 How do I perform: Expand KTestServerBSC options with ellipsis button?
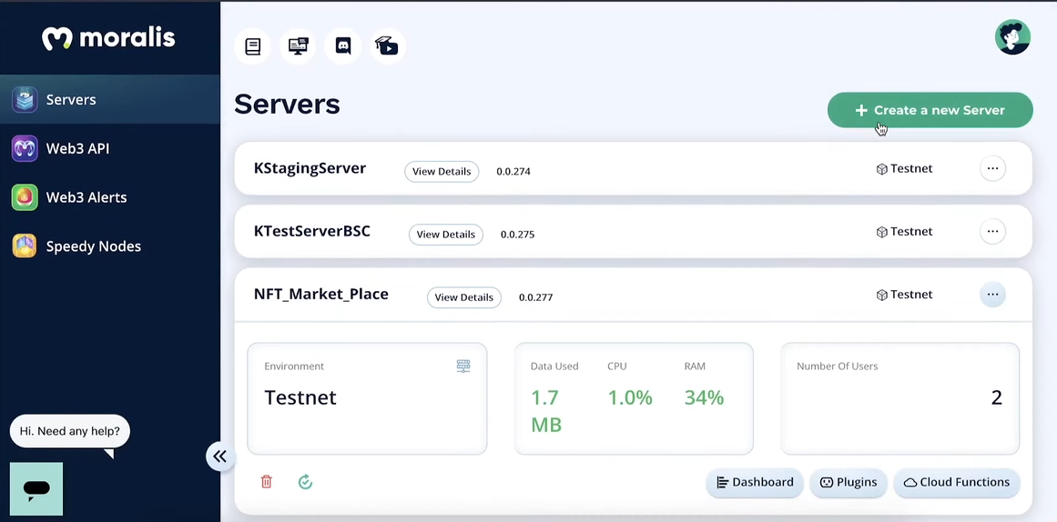coord(992,231)
